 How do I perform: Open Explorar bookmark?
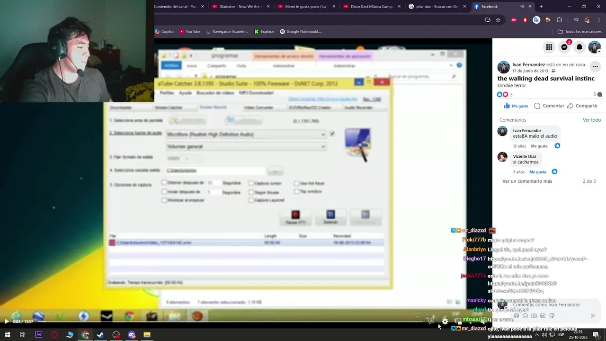coord(264,32)
